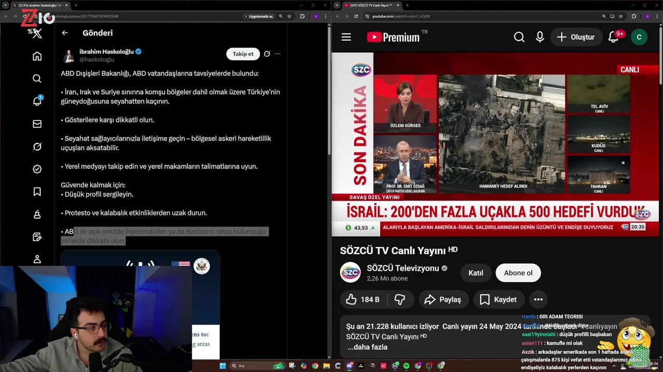Open X tab search dropdown arrow
The image size is (663, 372).
pyautogui.click(x=6, y=5)
